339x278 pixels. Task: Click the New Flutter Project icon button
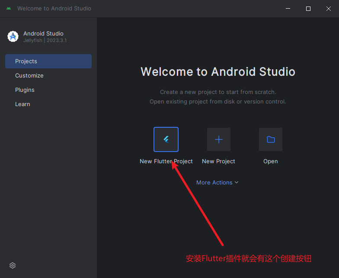click(166, 139)
